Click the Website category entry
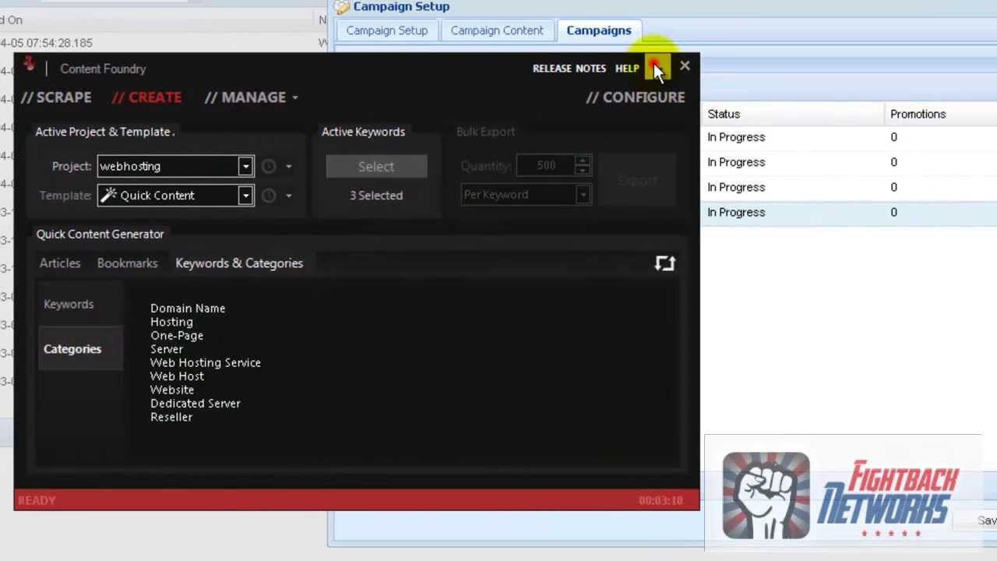This screenshot has width=997, height=561. (172, 390)
